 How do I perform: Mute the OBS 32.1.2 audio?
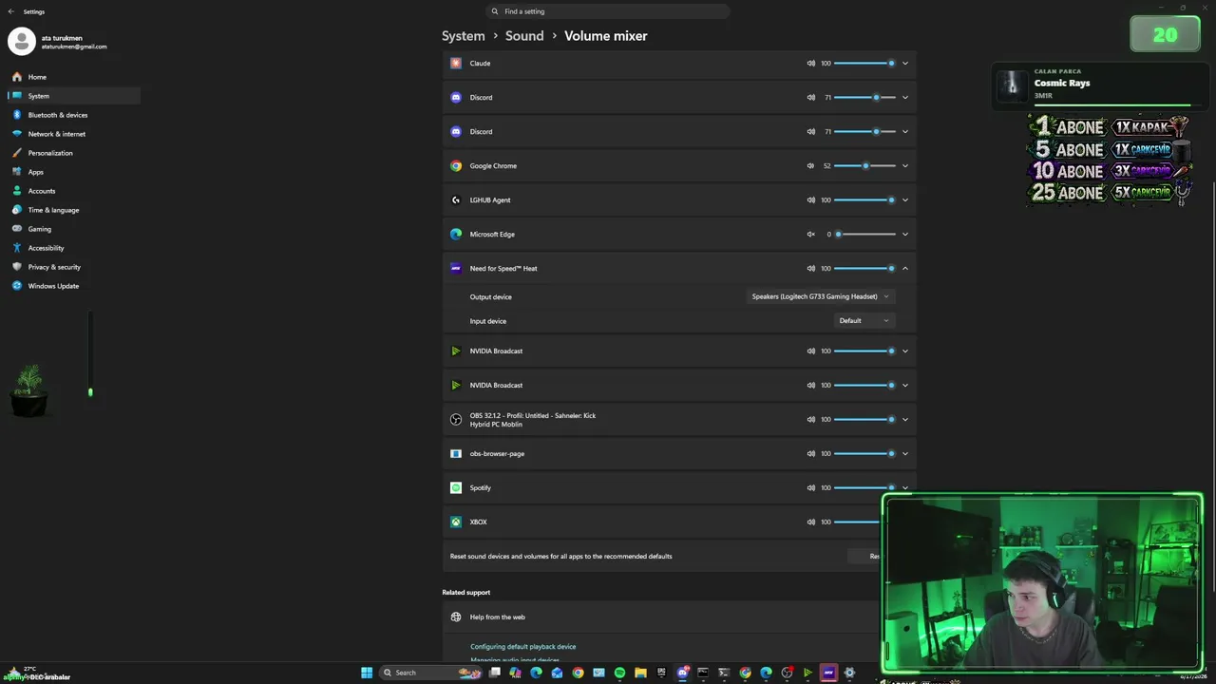810,419
